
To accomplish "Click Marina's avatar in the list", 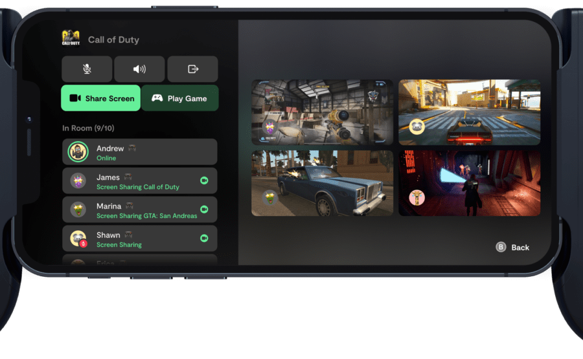I will click(78, 210).
